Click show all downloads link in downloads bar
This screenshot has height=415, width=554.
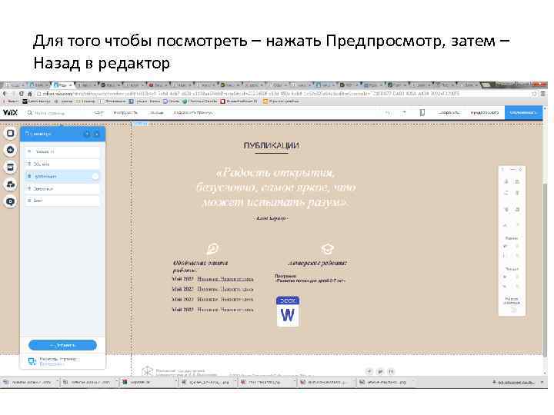(x=515, y=382)
